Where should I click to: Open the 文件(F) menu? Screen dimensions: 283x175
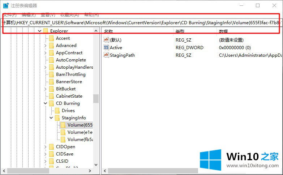[x=10, y=15]
